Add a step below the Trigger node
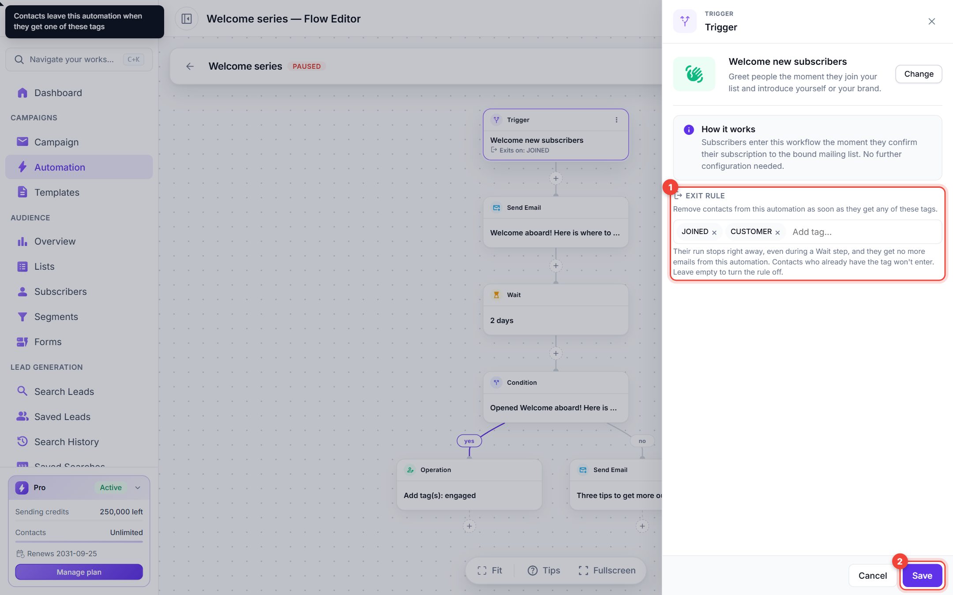Image resolution: width=953 pixels, height=595 pixels. 555,178
